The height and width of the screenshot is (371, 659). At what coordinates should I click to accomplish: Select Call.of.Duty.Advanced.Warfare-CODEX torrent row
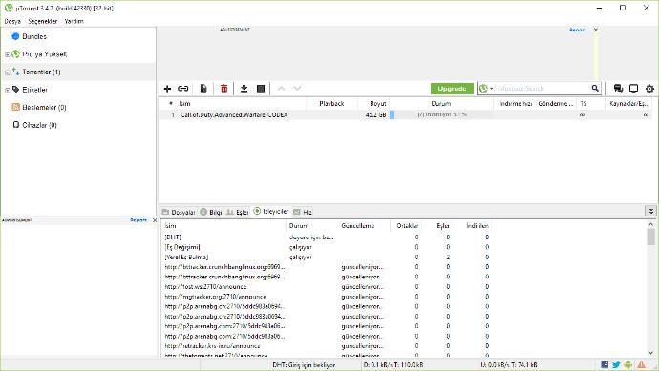[405, 114]
